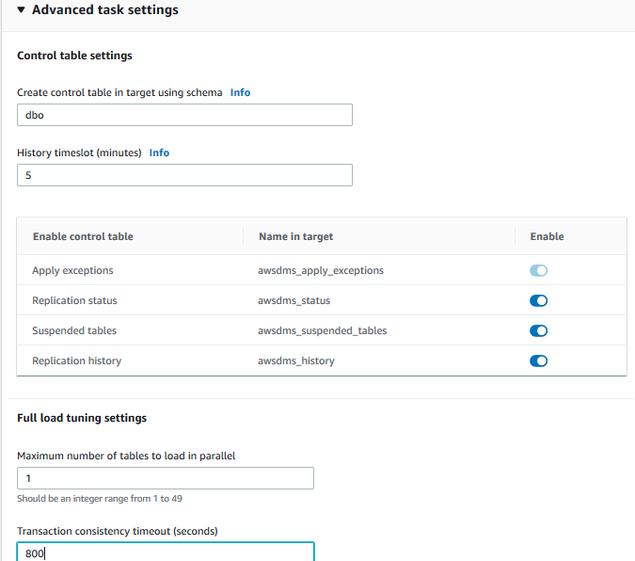Click the Replication history row label
The height and width of the screenshot is (561, 635).
pyautogui.click(x=76, y=361)
